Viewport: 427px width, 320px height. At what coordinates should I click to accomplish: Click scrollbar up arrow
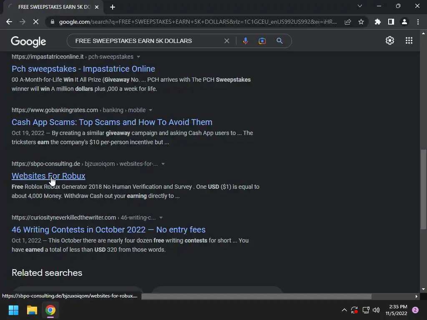pos(423,33)
